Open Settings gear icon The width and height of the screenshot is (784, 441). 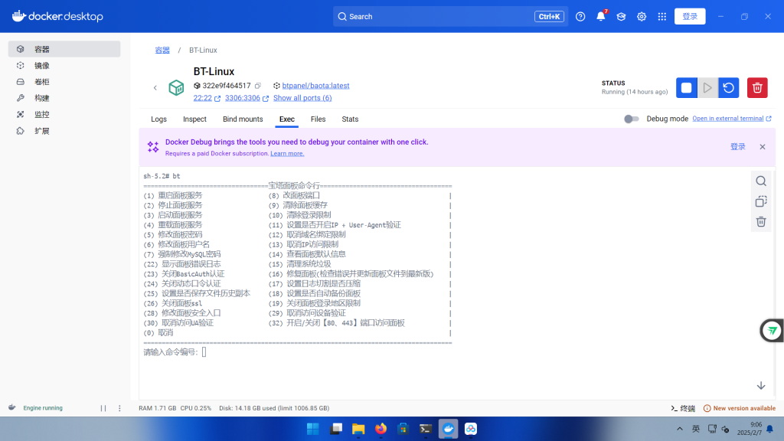coord(642,17)
